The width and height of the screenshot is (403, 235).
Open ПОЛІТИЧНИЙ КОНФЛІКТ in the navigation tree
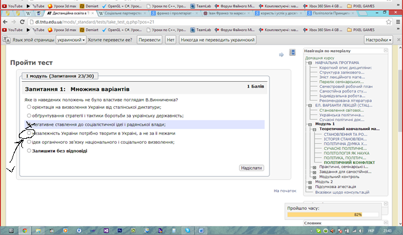coord(349,162)
